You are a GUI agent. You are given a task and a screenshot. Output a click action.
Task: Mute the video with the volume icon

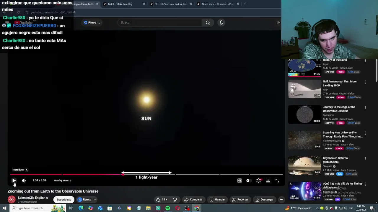[x=24, y=180]
